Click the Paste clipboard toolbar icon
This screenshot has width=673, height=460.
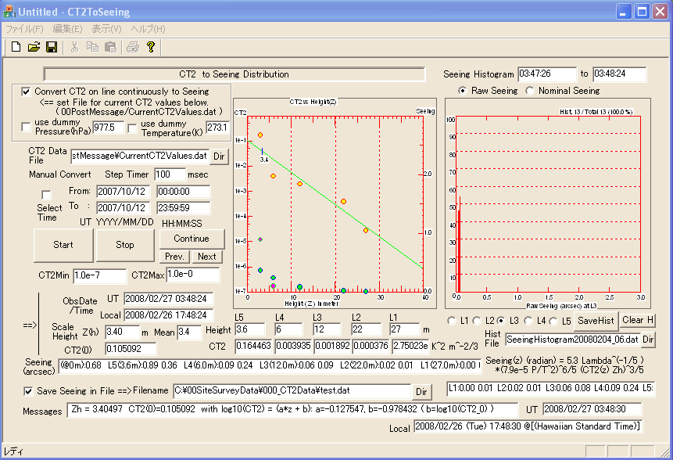tap(110, 47)
